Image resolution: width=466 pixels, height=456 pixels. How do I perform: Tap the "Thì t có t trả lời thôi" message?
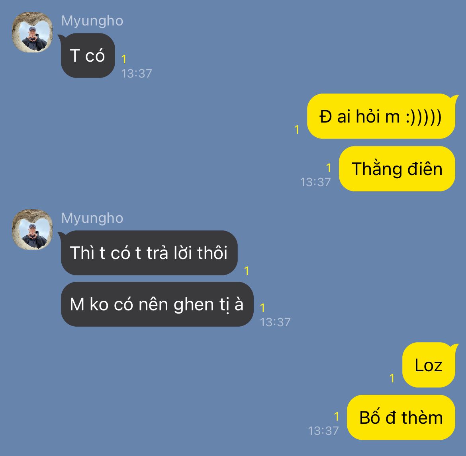(x=149, y=253)
